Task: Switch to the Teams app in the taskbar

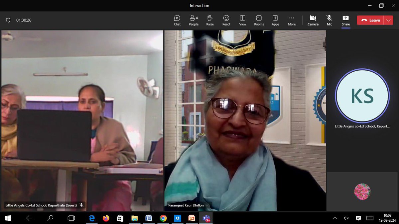Action: coord(206,218)
